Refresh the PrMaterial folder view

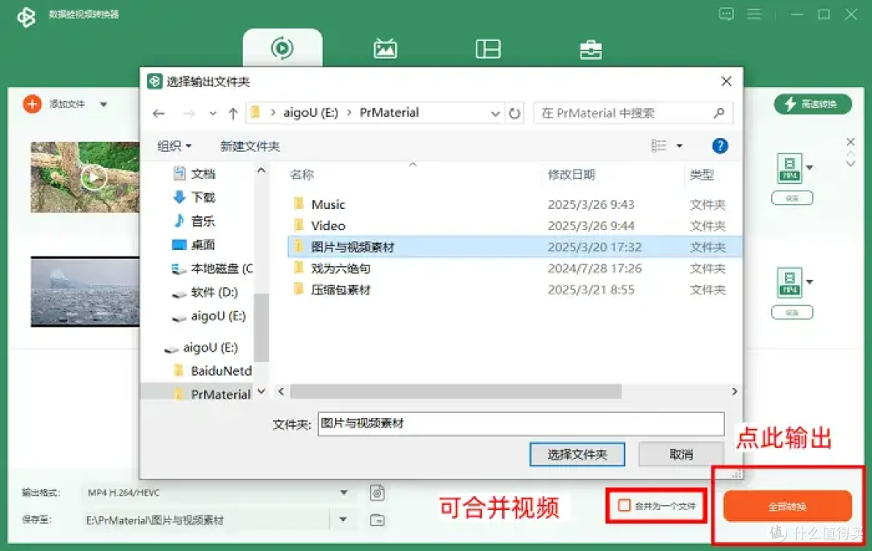pyautogui.click(x=515, y=113)
